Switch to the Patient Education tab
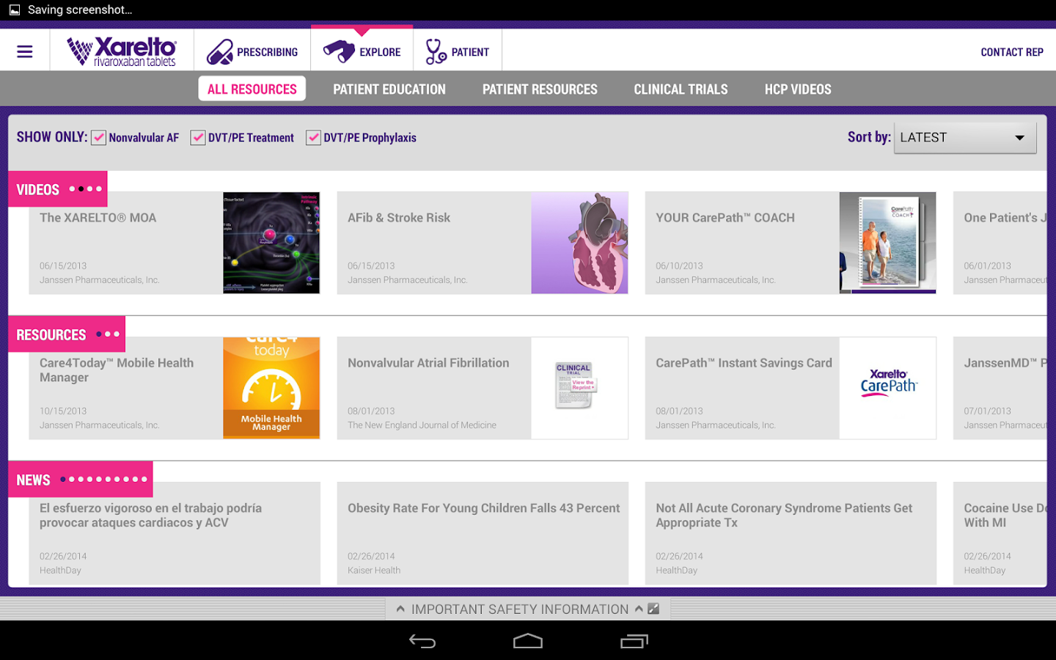The height and width of the screenshot is (660, 1056). click(x=389, y=89)
